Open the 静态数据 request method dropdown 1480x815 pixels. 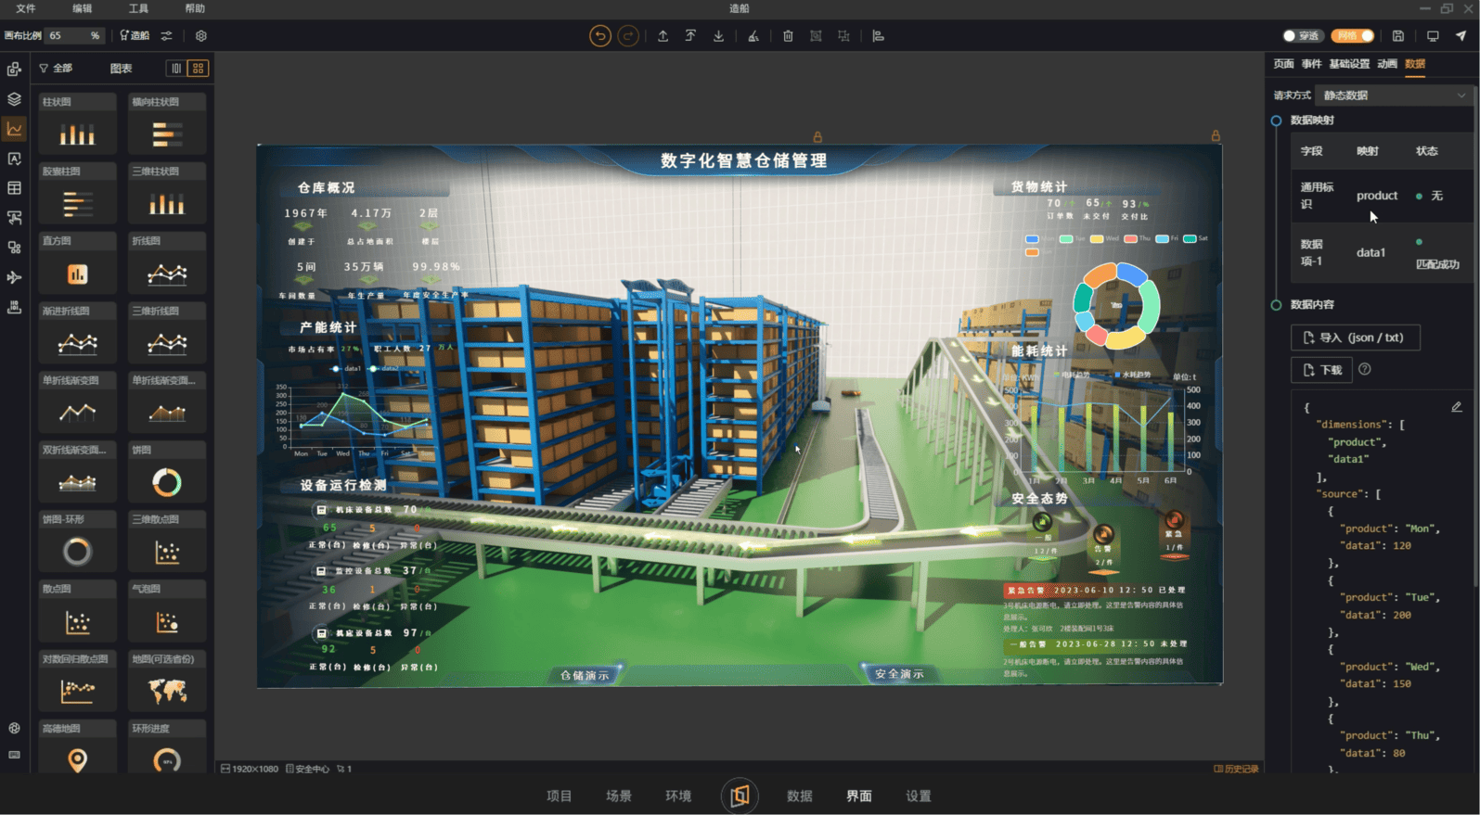[1394, 96]
